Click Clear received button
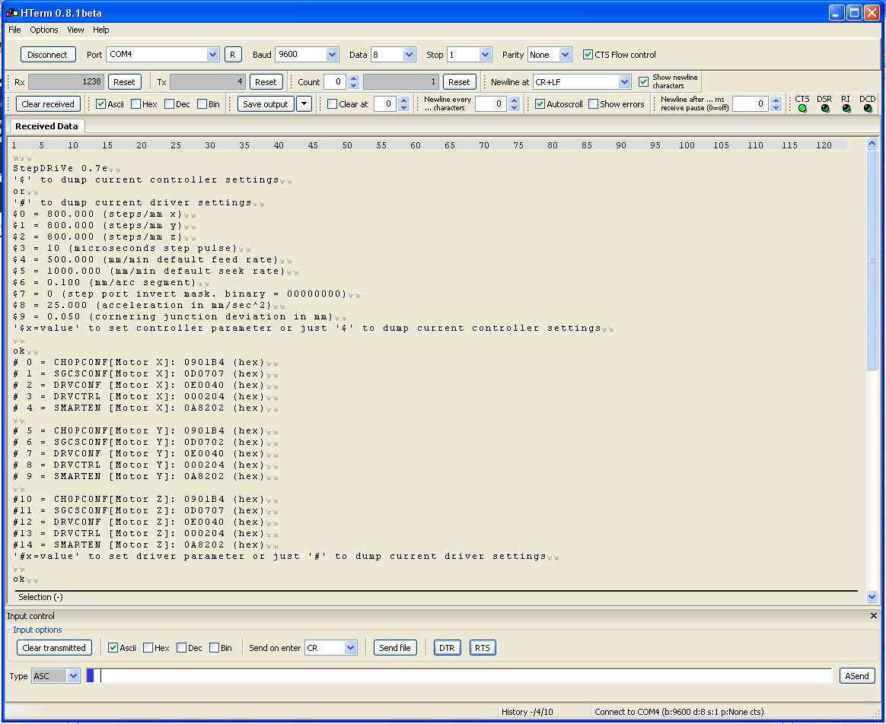 (x=48, y=104)
